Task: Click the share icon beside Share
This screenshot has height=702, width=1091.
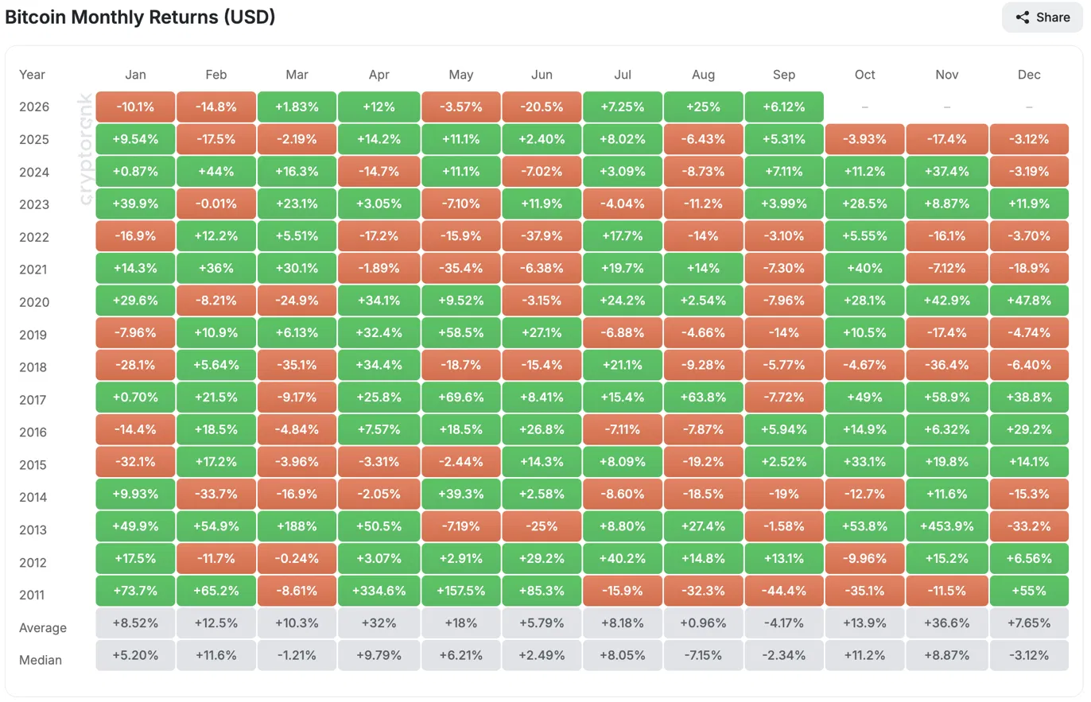Action: [x=1023, y=17]
